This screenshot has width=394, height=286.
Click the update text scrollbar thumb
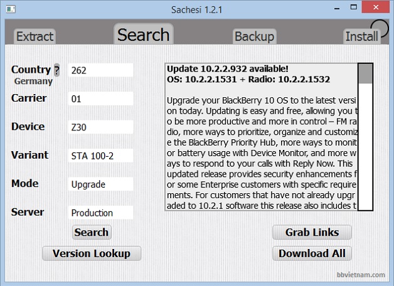click(365, 73)
